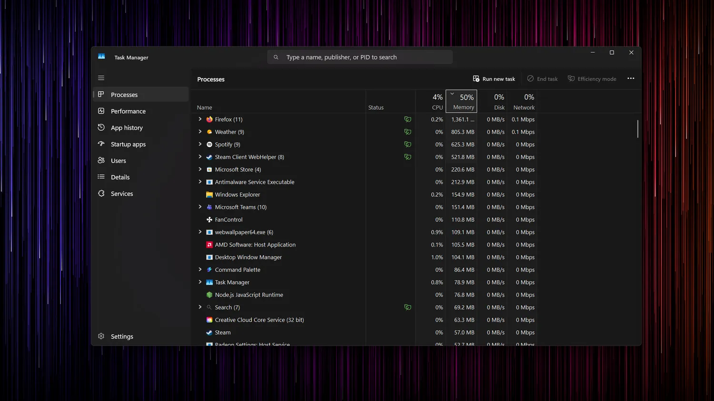Toggle Efficiency mode in the toolbar
Screen dimensions: 714x401
pyautogui.click(x=592, y=79)
